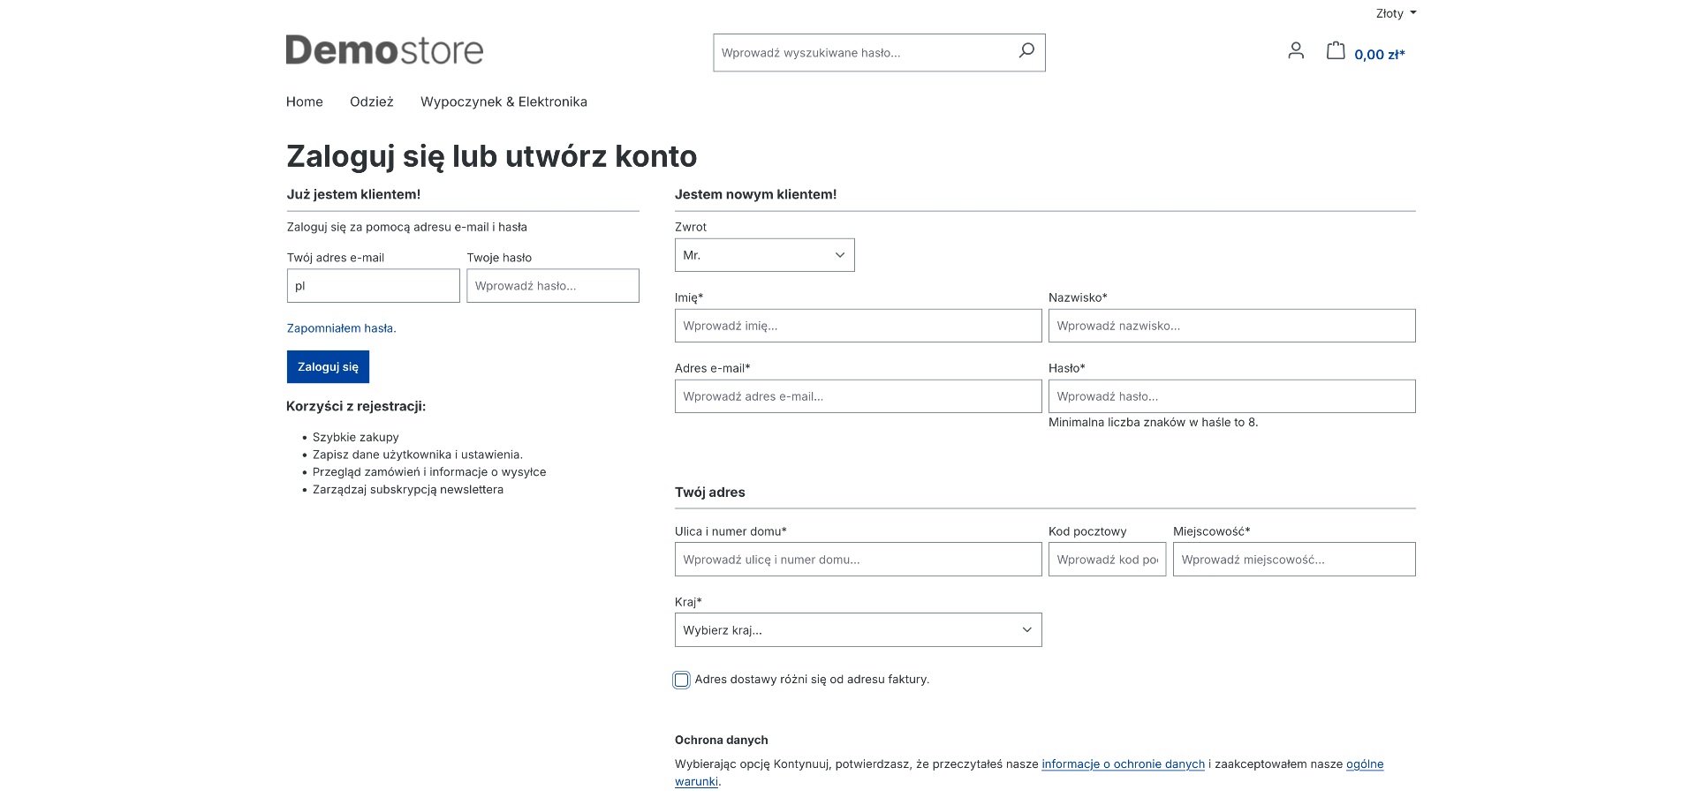This screenshot has height=805, width=1696.
Task: Click the 'Zapomniałem hasła' link
Action: point(341,327)
